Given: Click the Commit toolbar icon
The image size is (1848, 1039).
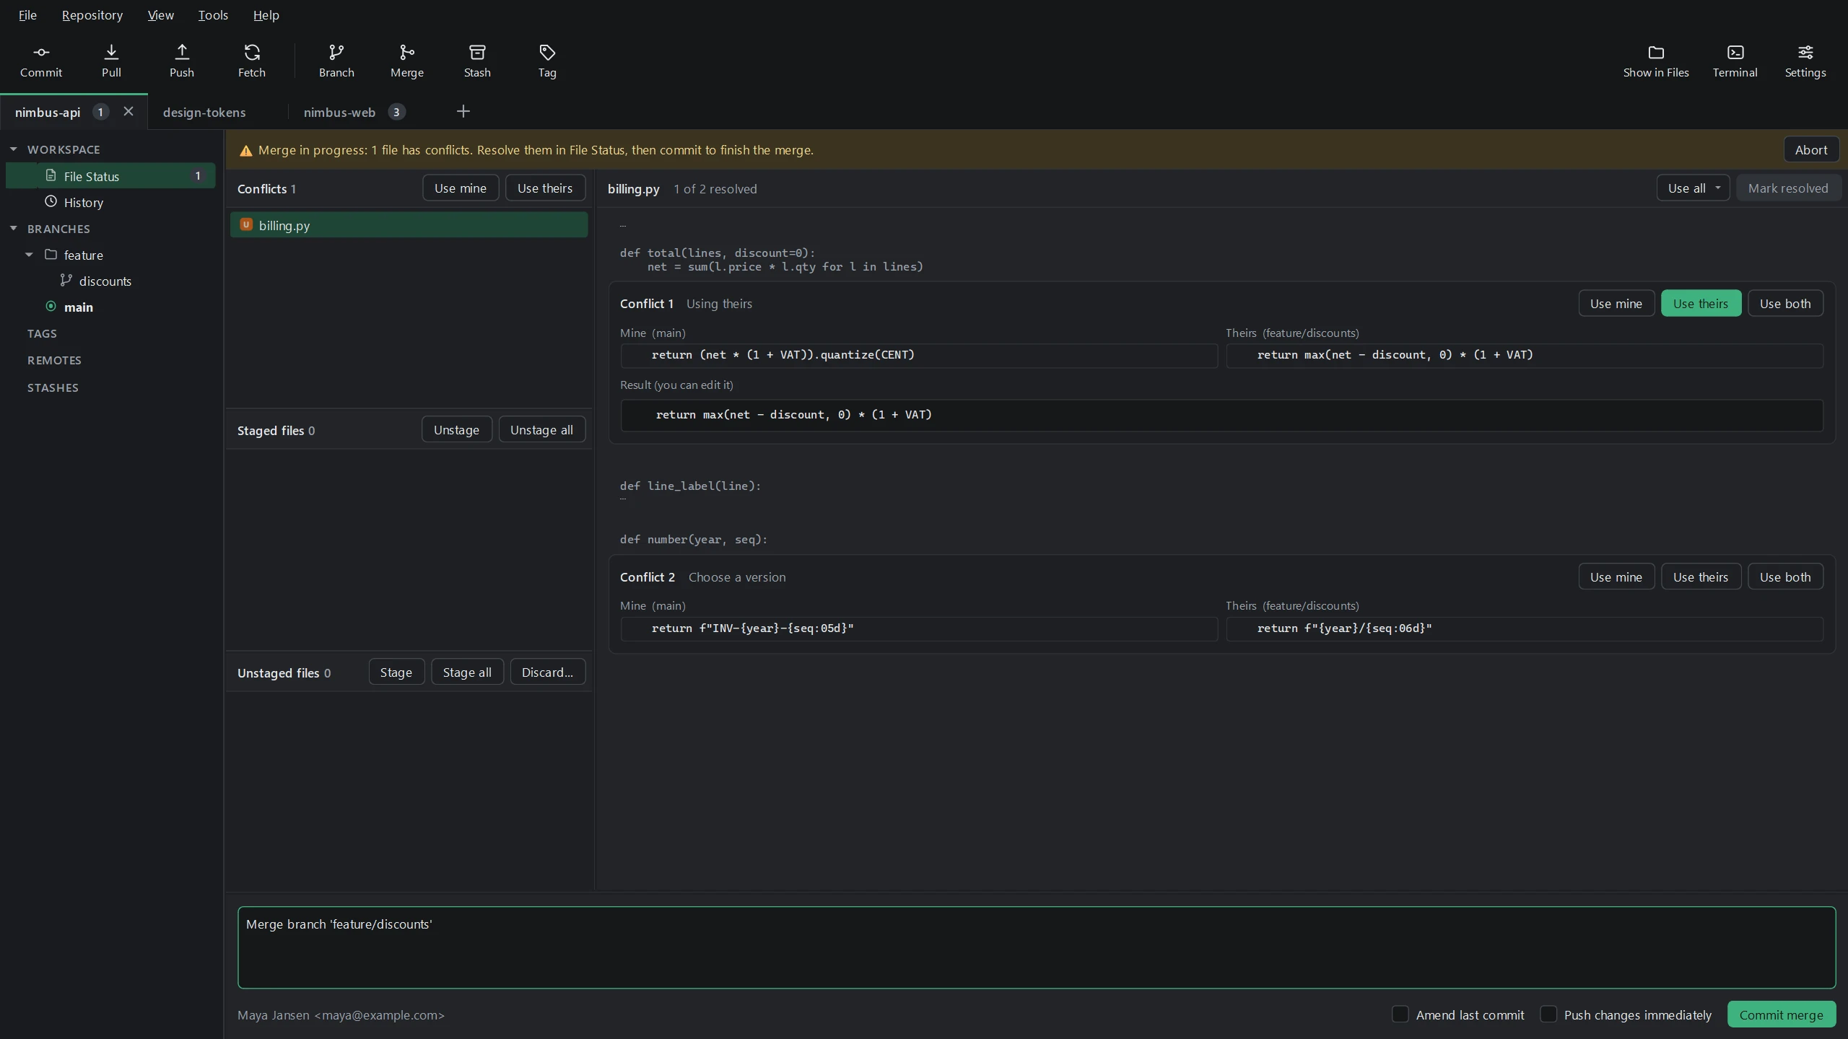Looking at the screenshot, I should pos(41,53).
